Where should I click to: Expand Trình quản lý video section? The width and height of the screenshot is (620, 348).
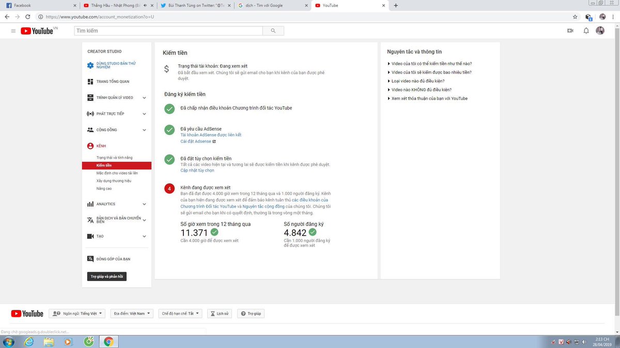[144, 97]
